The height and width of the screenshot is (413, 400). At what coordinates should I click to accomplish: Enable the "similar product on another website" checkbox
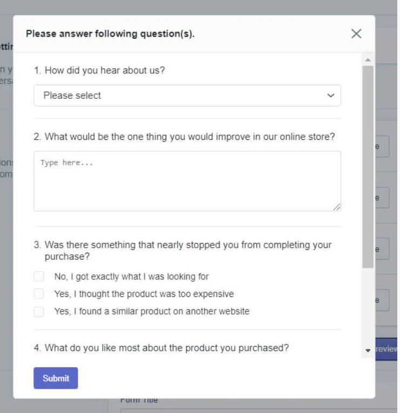(38, 312)
